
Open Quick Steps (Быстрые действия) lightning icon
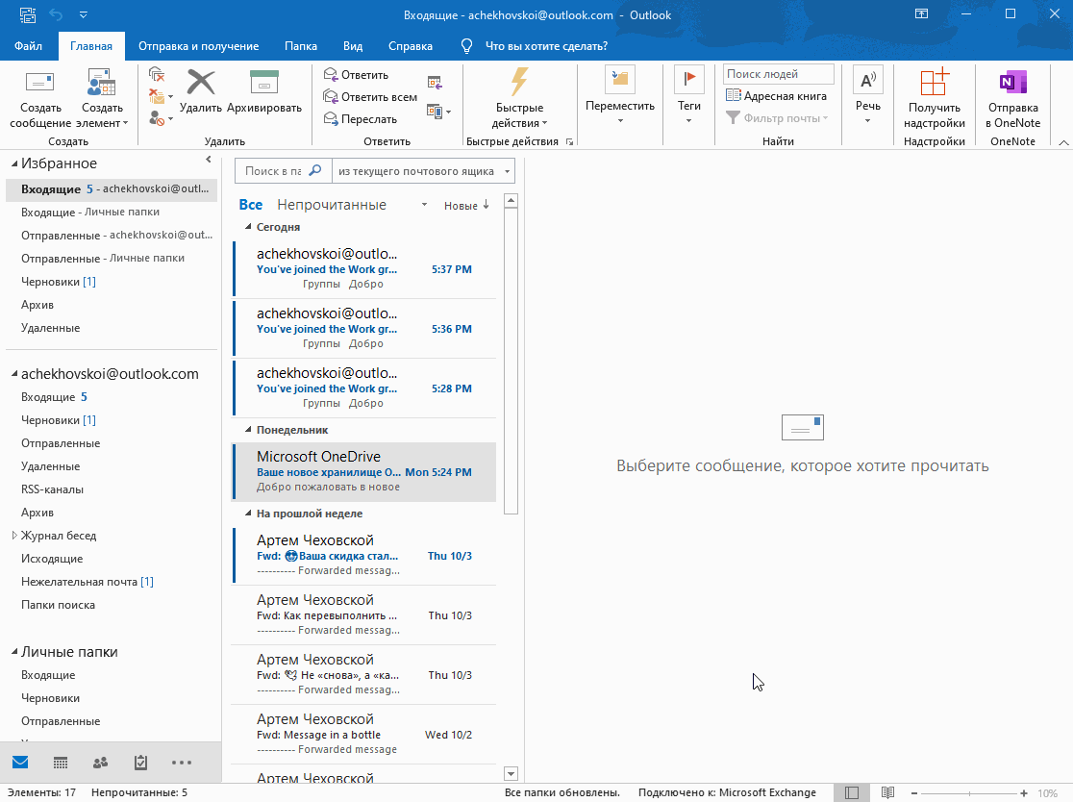coord(519,82)
